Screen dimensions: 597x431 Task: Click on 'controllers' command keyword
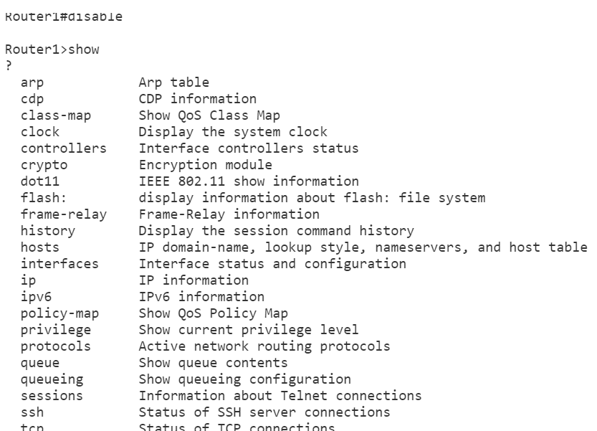[x=64, y=148]
